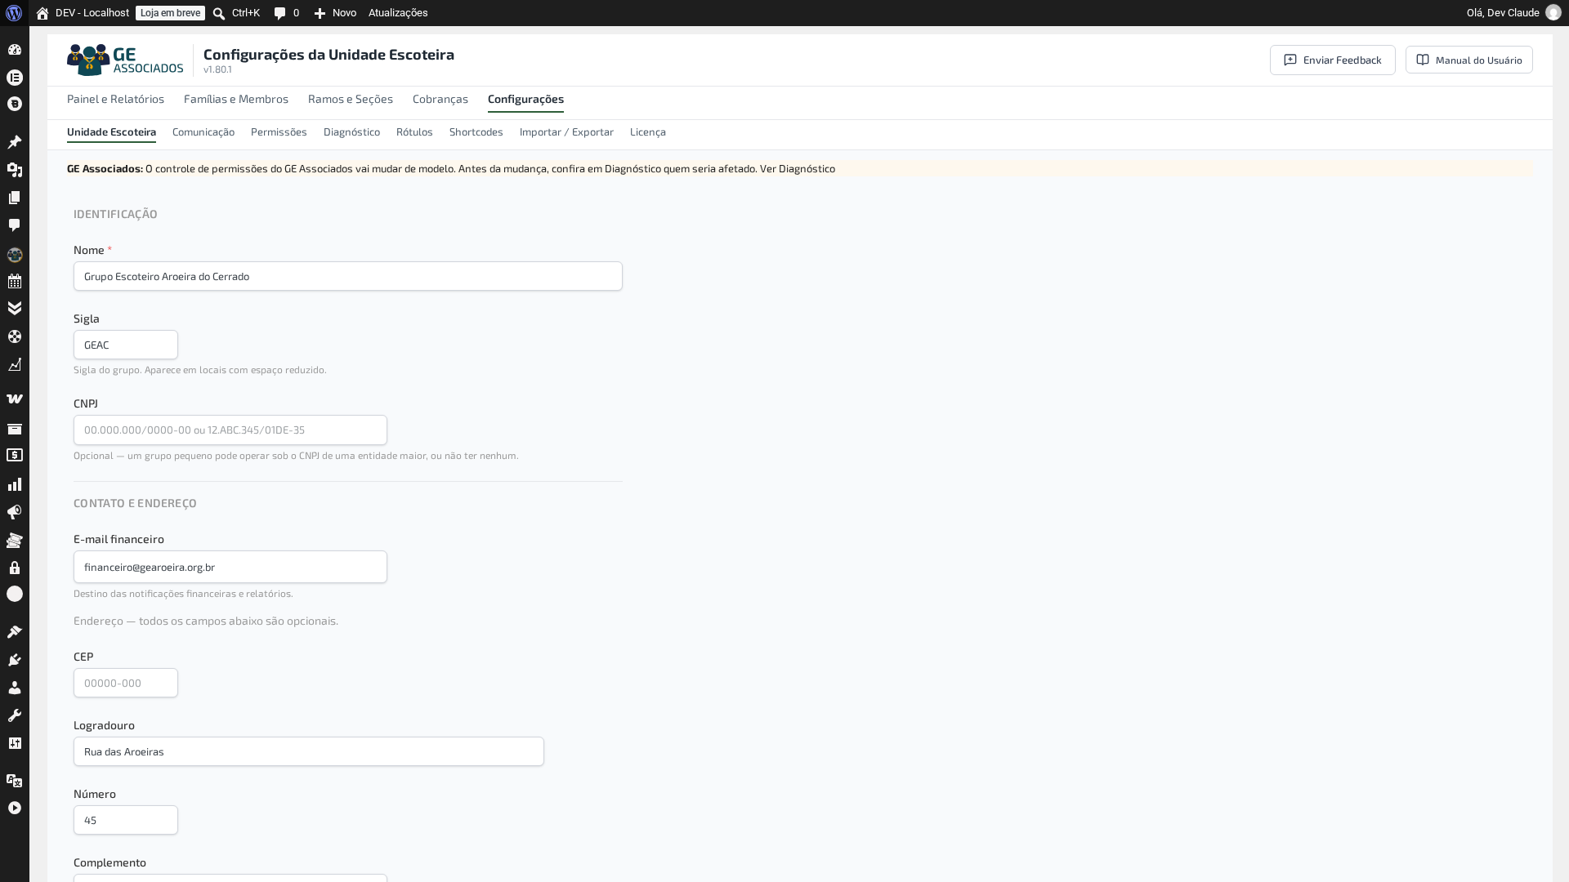Switch to the Famílias e Membros tab
This screenshot has width=1569, height=882.
236,100
